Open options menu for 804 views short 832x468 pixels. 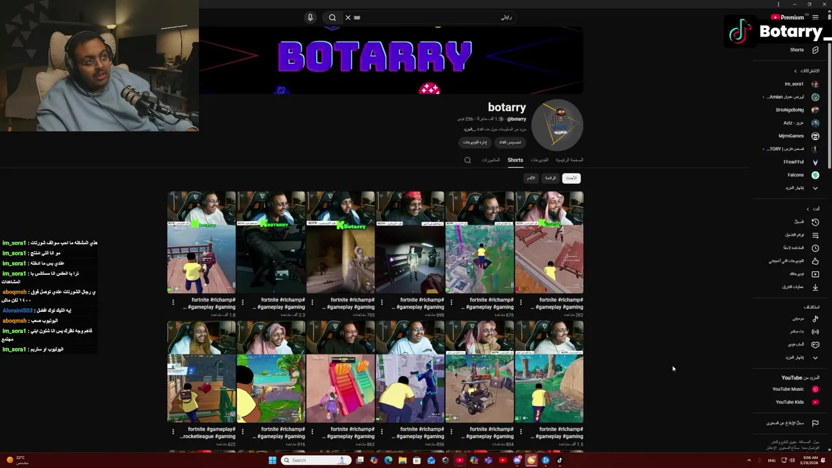coord(451,432)
